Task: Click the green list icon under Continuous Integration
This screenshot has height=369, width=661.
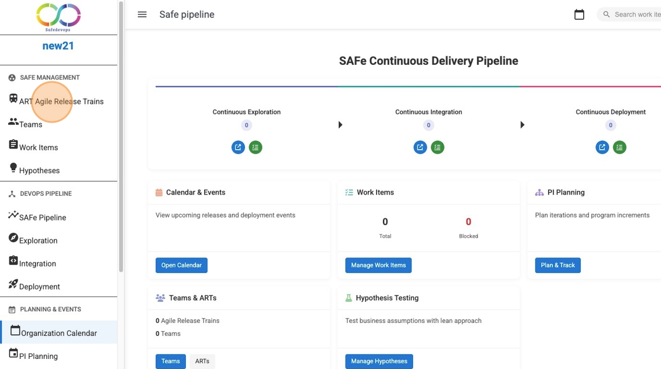Action: click(x=437, y=147)
